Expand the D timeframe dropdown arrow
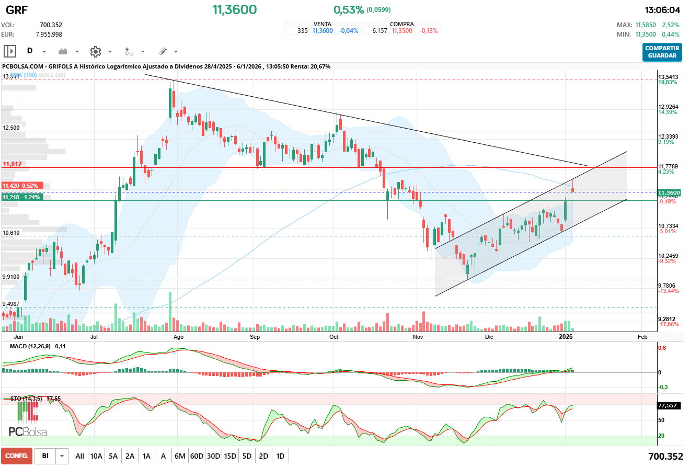This screenshot has width=690, height=467. point(44,52)
